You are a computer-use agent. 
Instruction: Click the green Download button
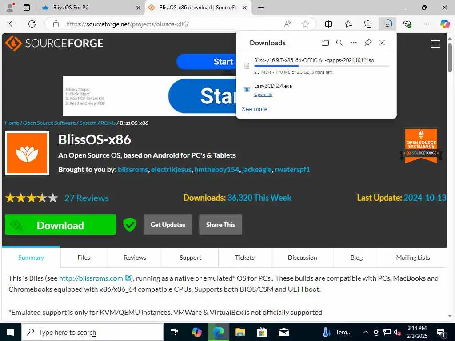click(60, 225)
